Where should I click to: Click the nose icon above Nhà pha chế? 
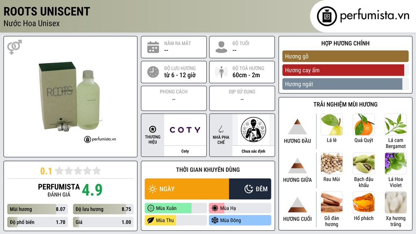(221, 129)
